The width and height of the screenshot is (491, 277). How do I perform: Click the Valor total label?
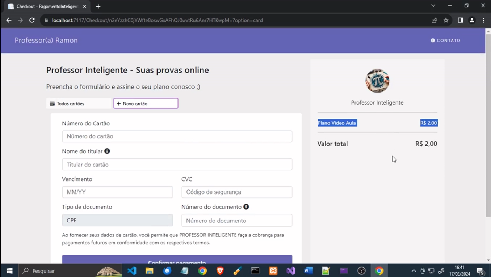point(332,144)
